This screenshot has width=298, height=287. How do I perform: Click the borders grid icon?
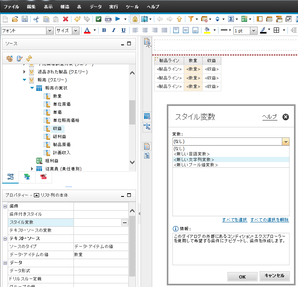point(276,30)
